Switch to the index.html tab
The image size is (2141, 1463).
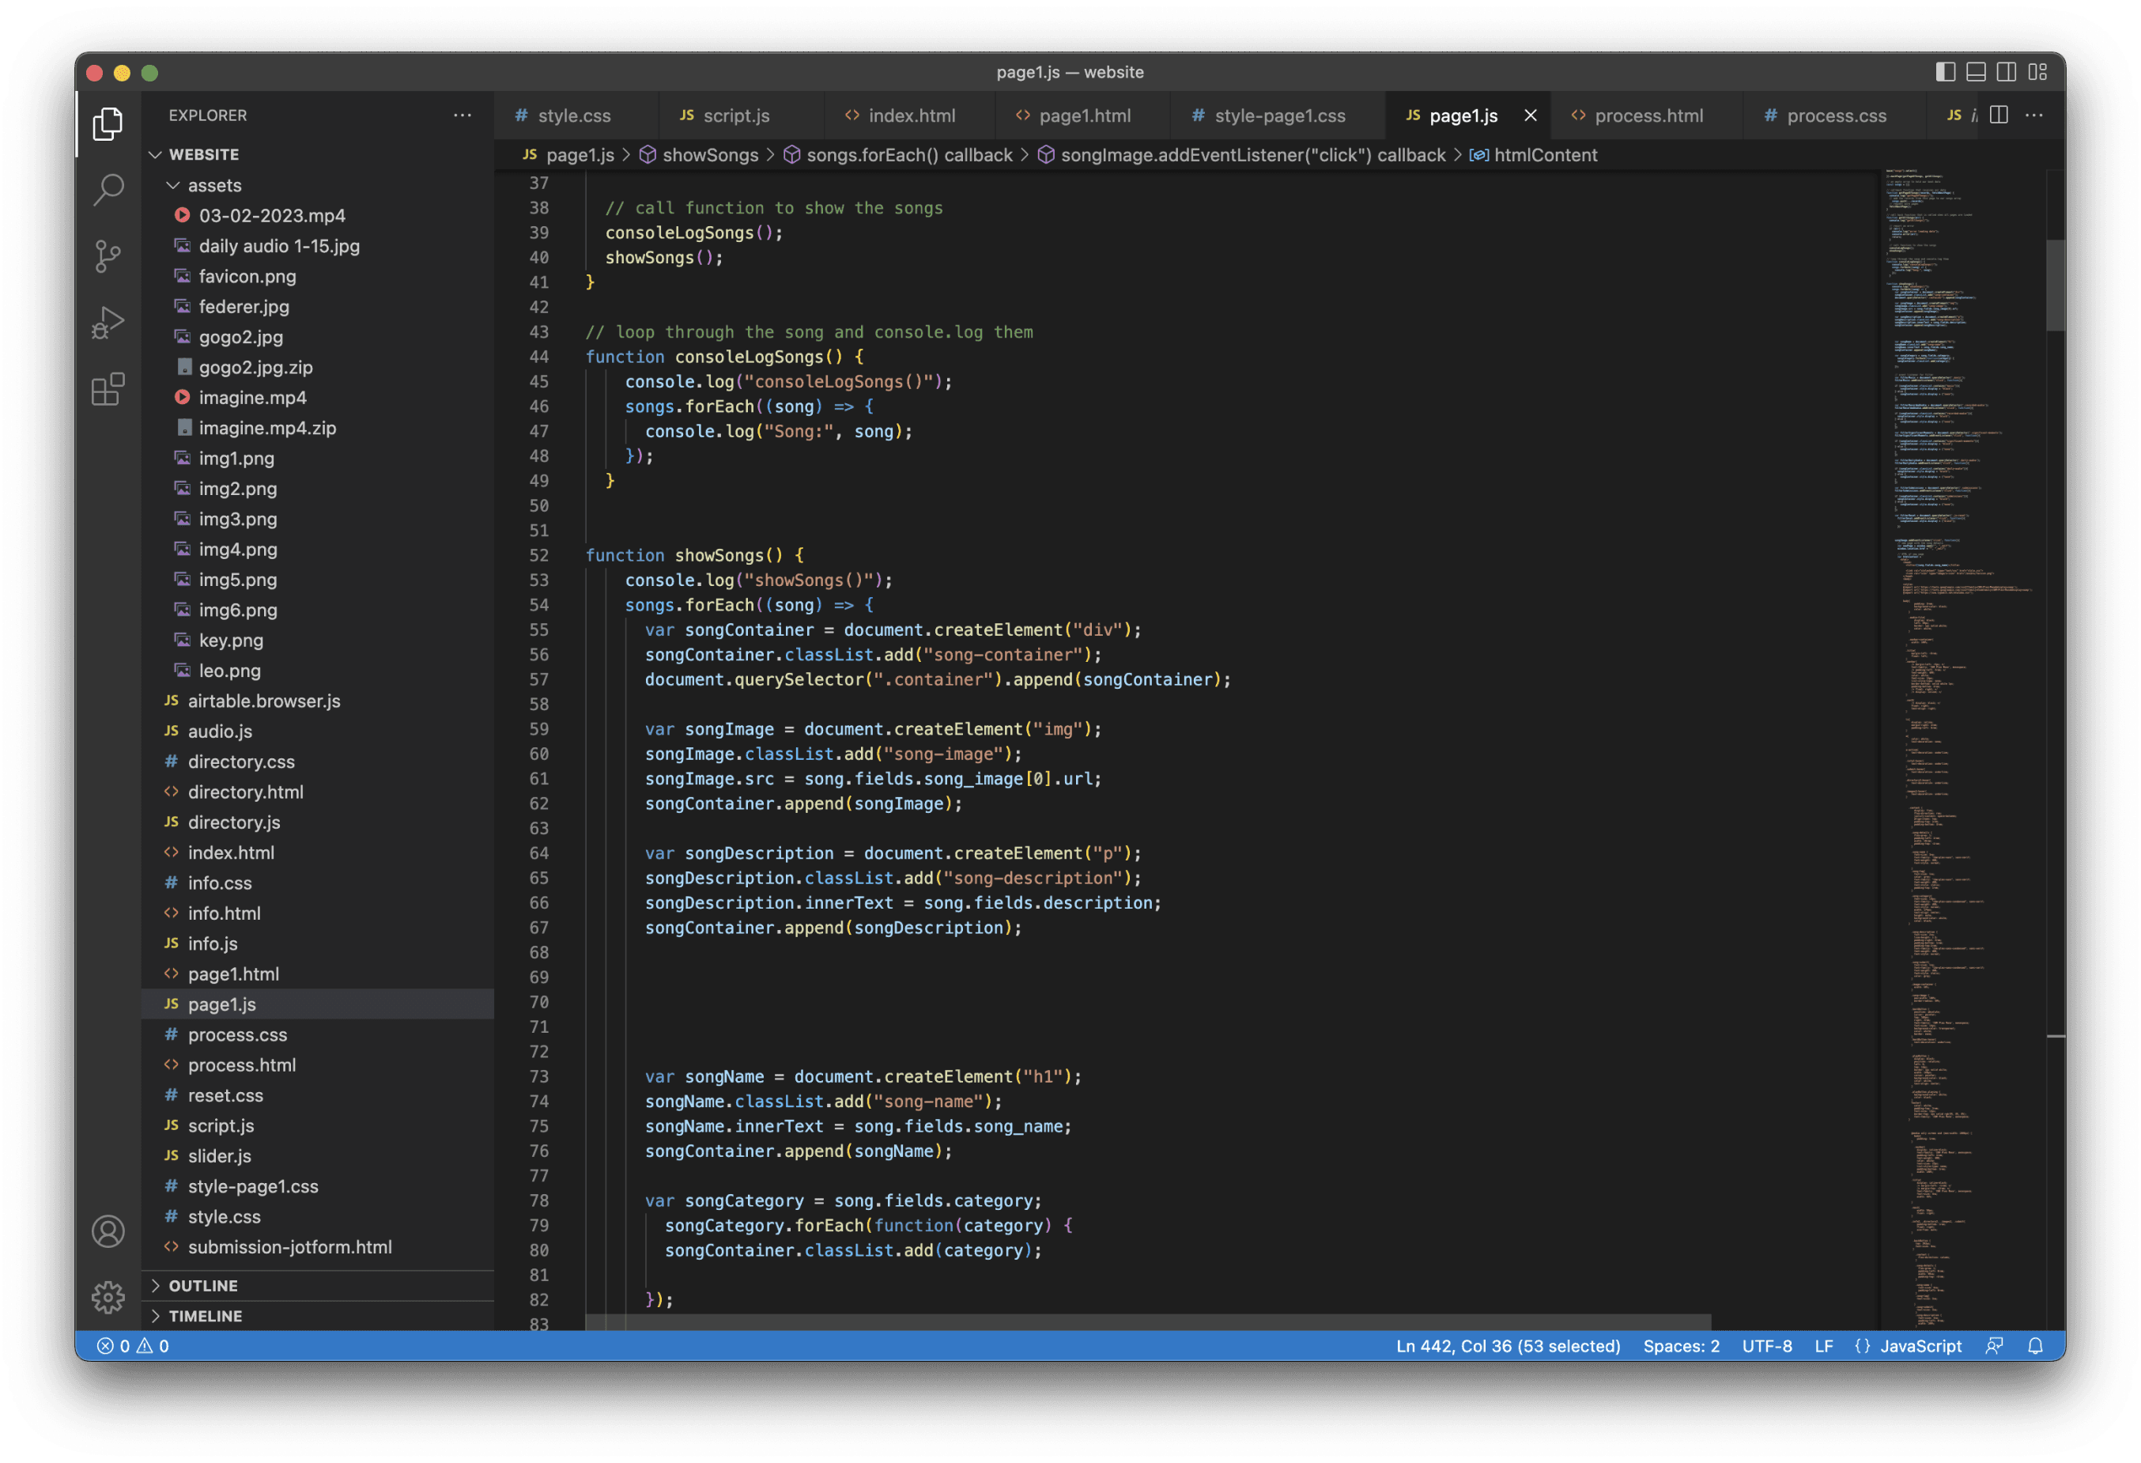point(910,115)
